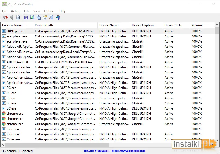Select the ADOBEA~1.EXE process name
The height and width of the screenshot is (154, 220).
point(18,62)
